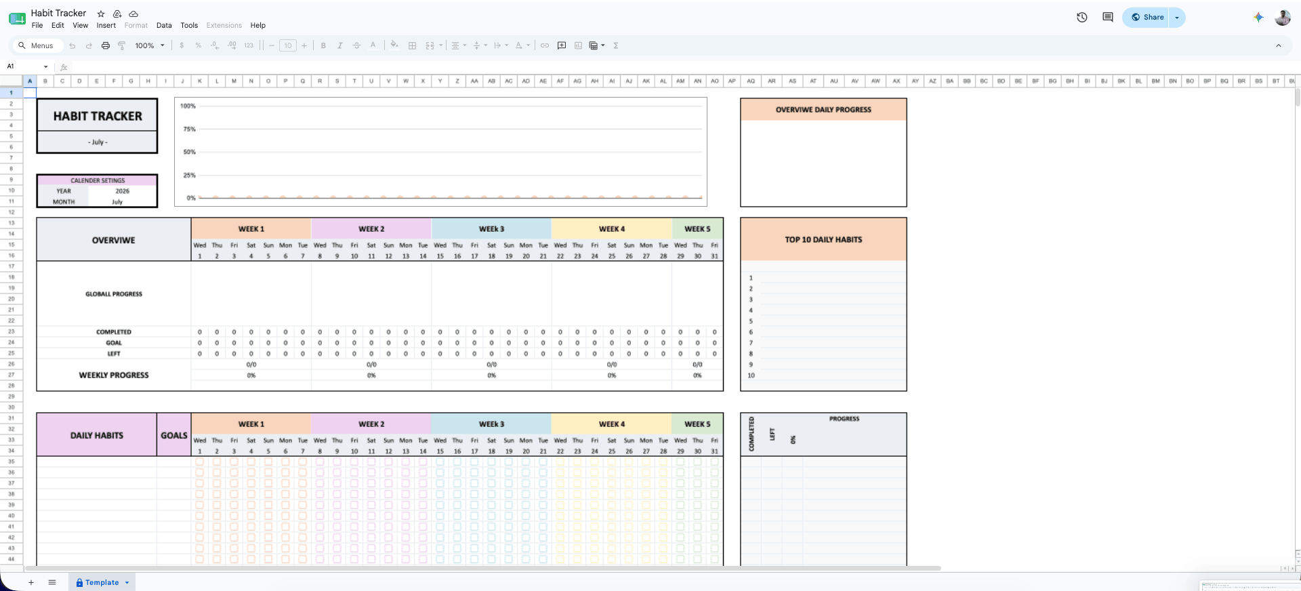Open the Edit menu

click(58, 26)
